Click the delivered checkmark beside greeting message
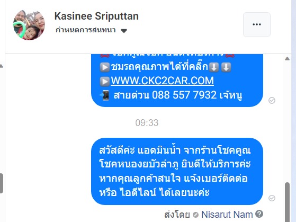Image resolution: width=296 pixels, height=222 pixels. (x=272, y=198)
